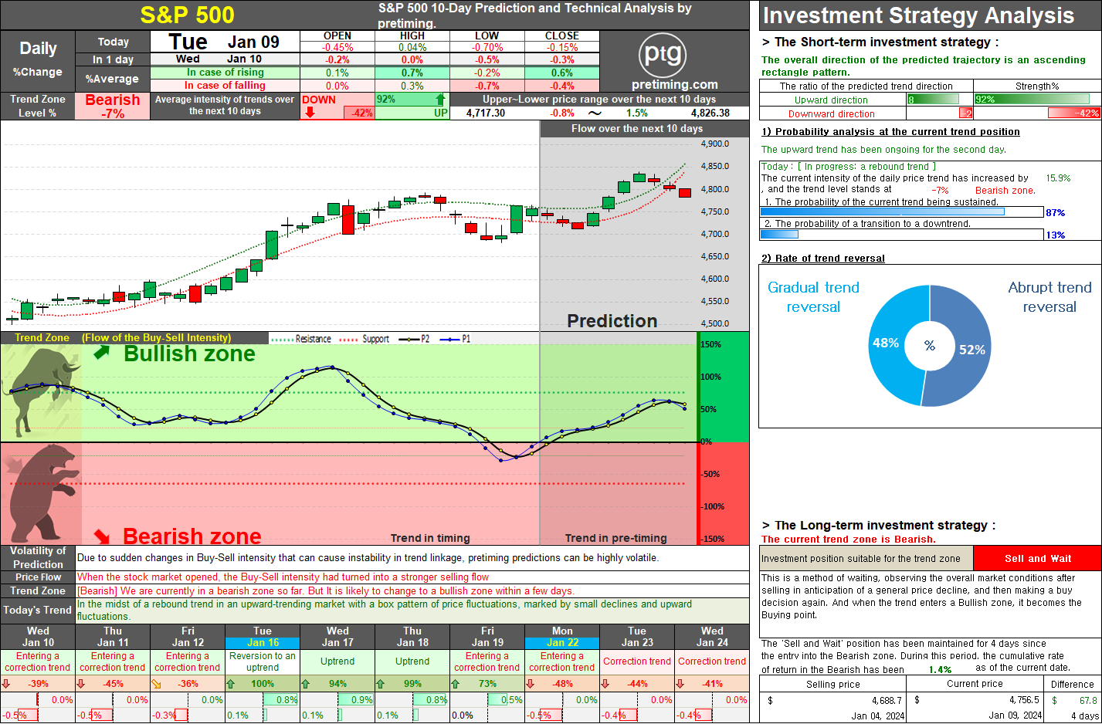This screenshot has width=1102, height=724.
Task: Click the Tue Jan 09 date cell
Action: 224,42
